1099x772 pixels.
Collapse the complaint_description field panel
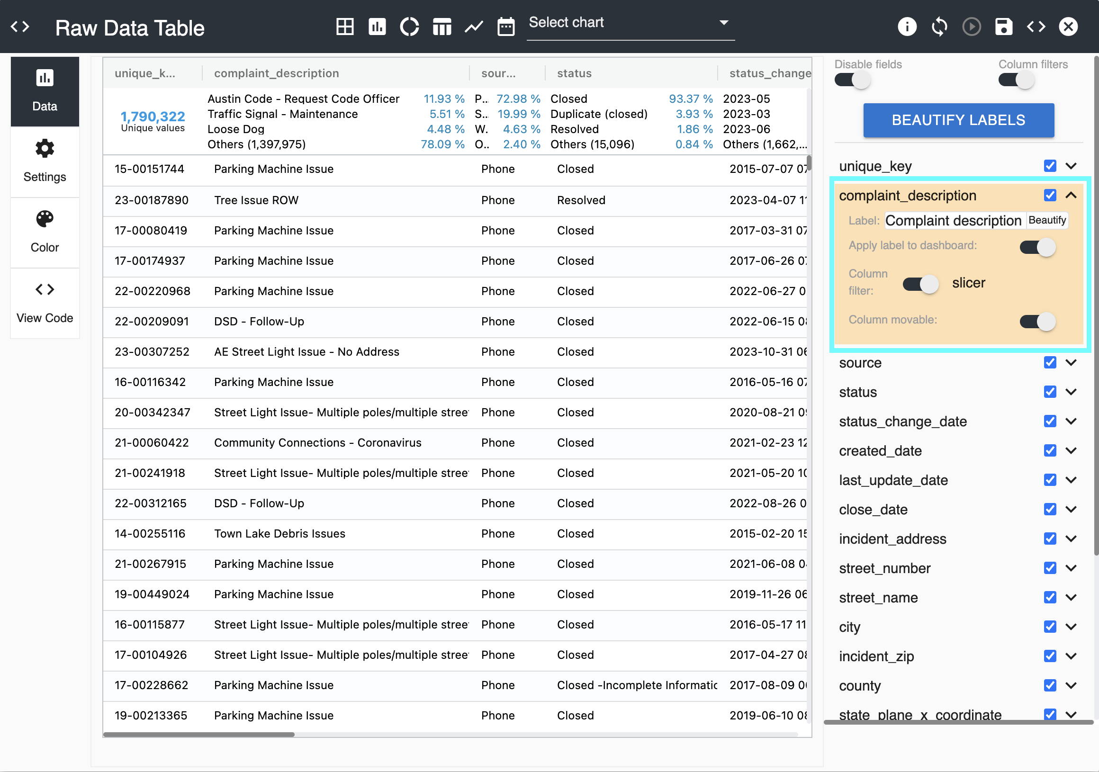click(1071, 195)
